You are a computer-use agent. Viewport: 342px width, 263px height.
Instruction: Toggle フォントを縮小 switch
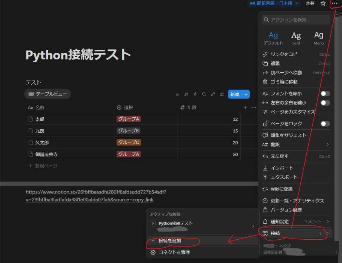click(x=325, y=94)
